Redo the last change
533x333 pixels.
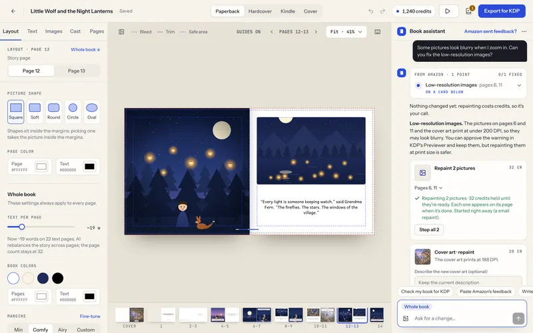(x=382, y=11)
